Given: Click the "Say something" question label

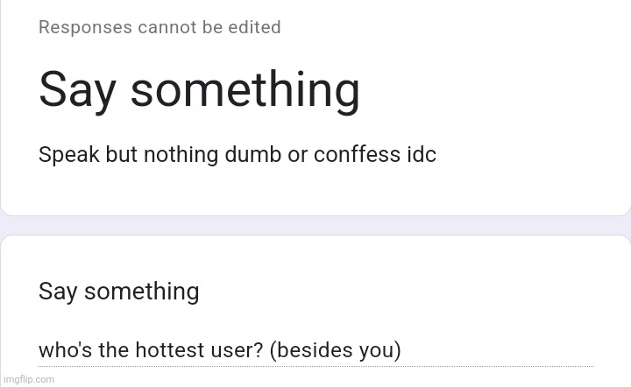Looking at the screenshot, I should coord(118,292).
